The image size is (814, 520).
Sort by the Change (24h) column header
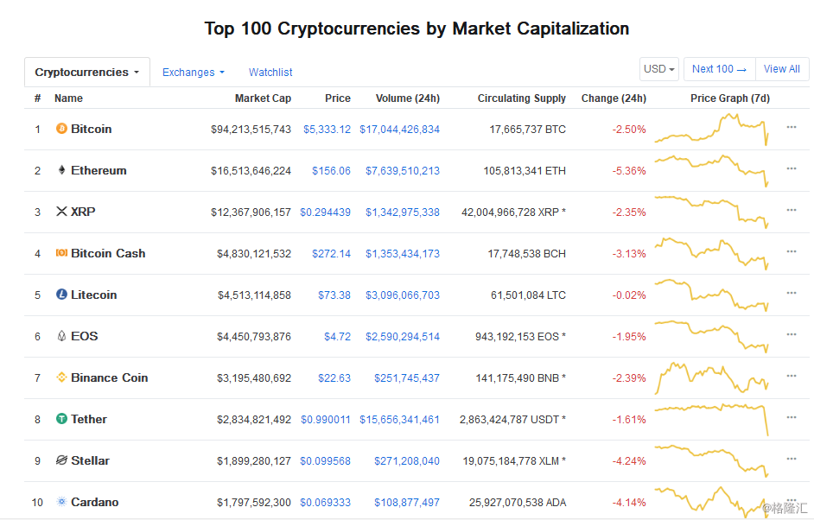pos(614,98)
